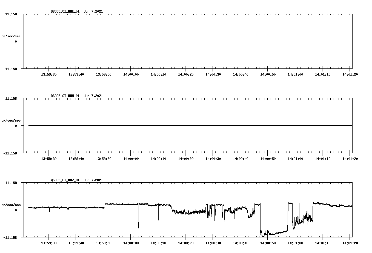Click the 14:00:30 time label under HNZ plot
372x253 pixels.
213,243
